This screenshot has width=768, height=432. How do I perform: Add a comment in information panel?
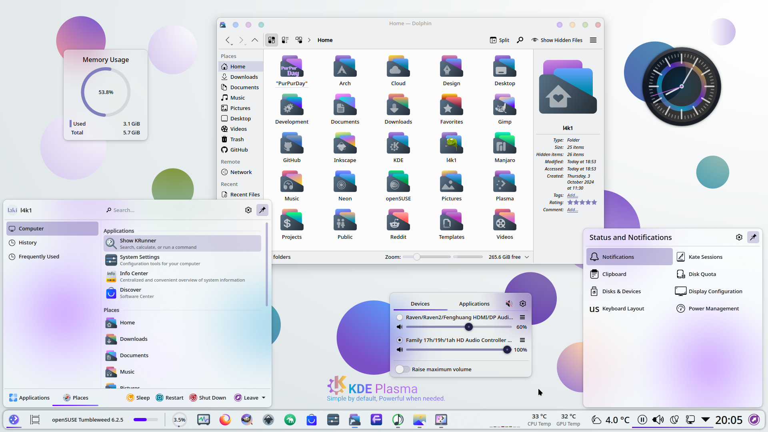pos(572,210)
